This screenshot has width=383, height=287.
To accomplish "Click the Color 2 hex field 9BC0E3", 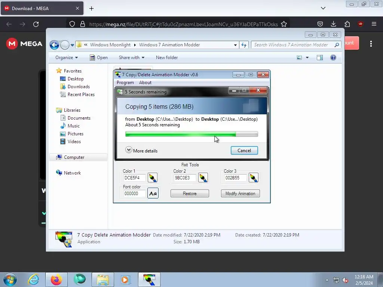I will click(184, 178).
